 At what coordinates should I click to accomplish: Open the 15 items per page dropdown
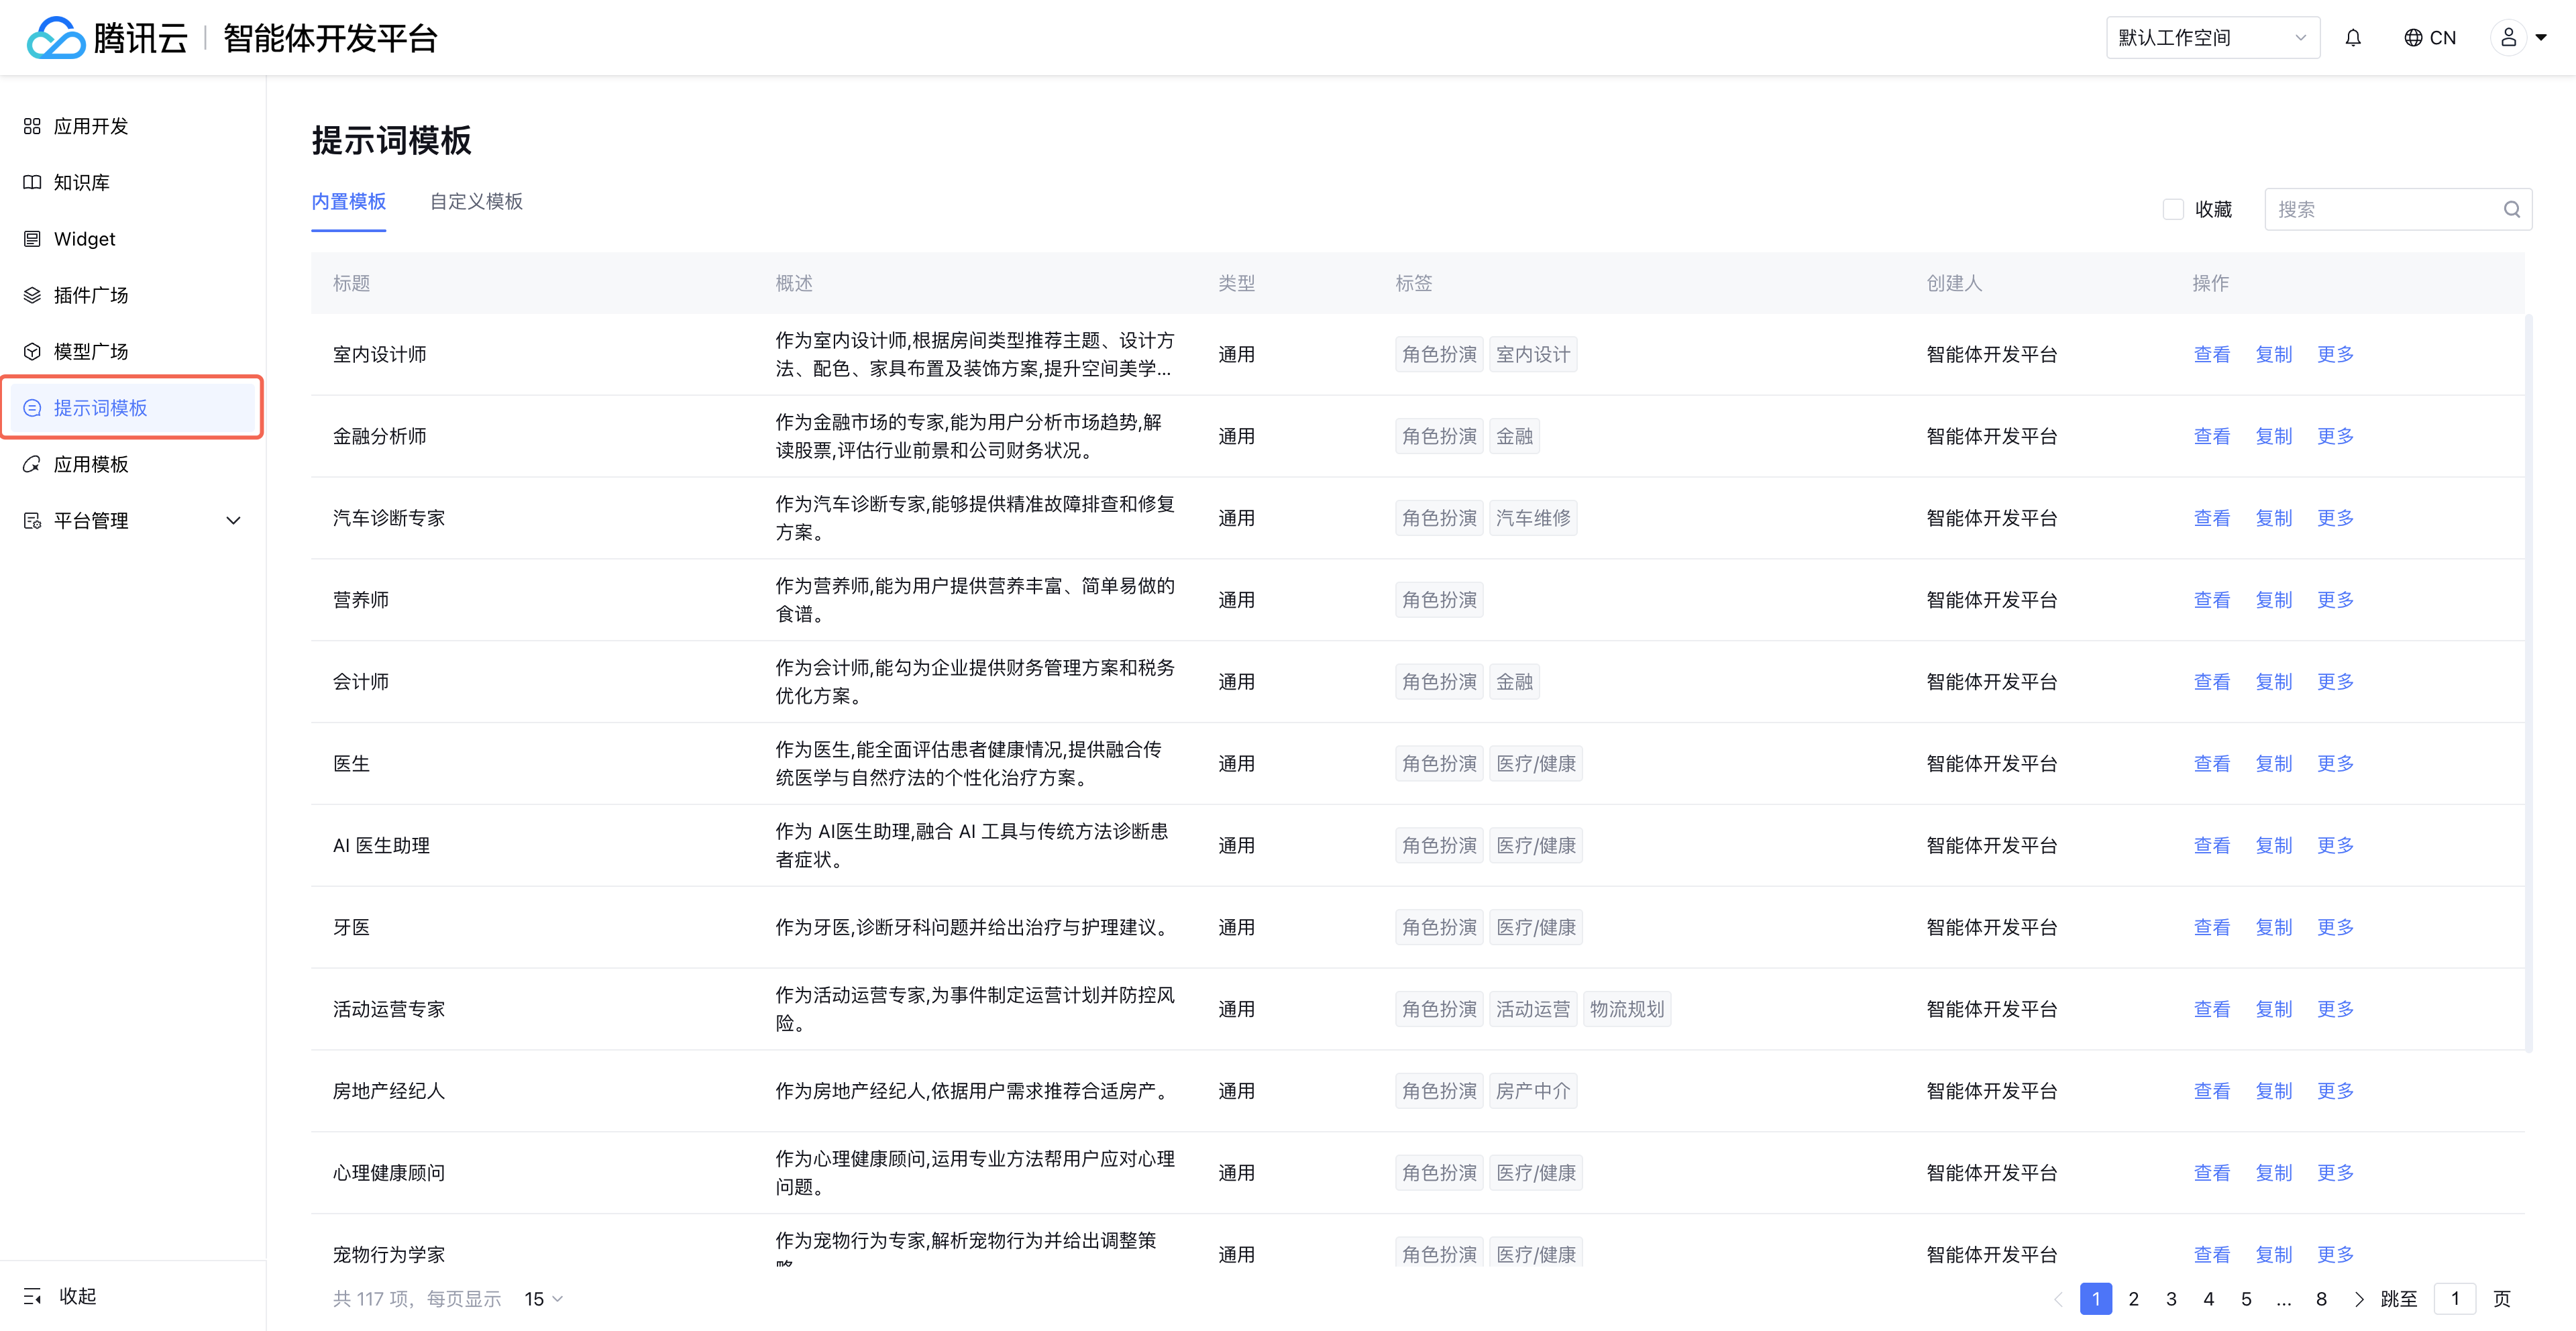click(543, 1299)
